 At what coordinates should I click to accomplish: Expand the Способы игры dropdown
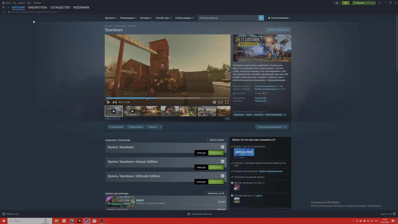click(x=164, y=18)
